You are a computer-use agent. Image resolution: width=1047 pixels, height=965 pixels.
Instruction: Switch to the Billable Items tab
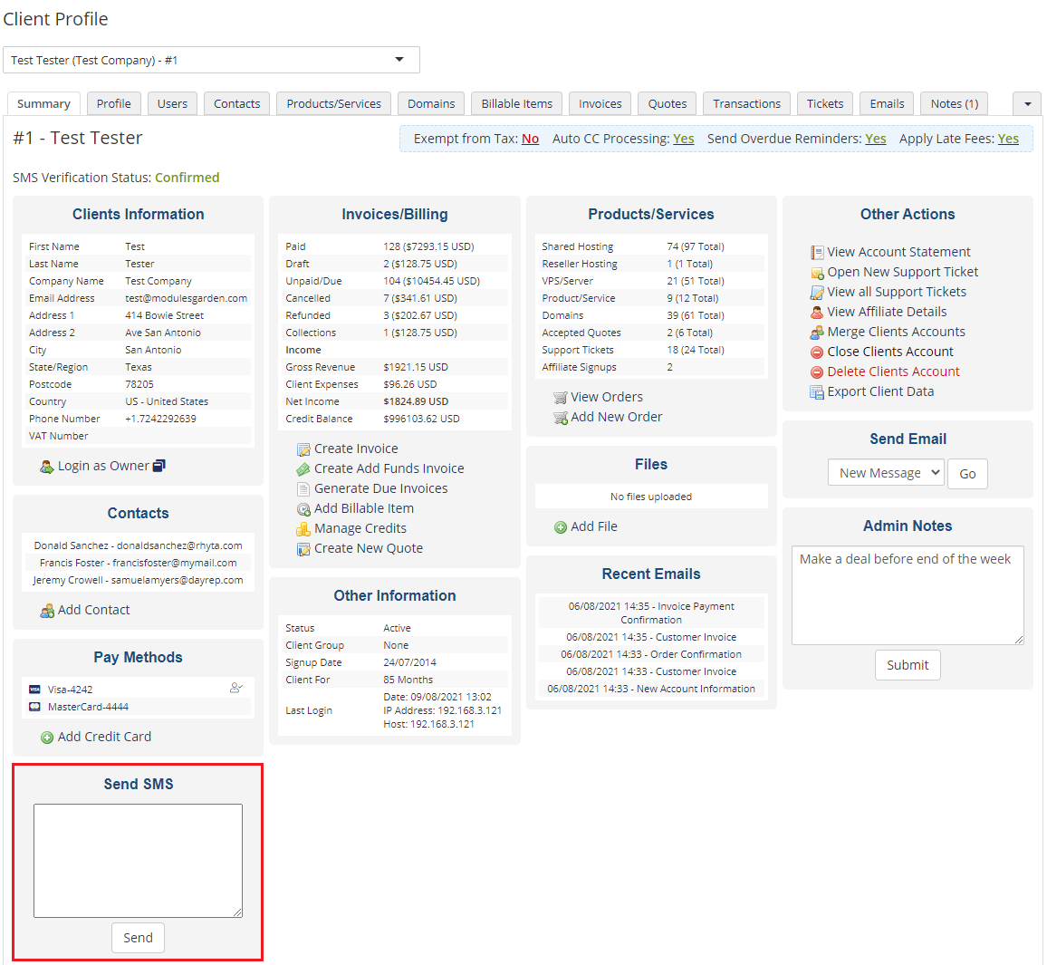517,103
